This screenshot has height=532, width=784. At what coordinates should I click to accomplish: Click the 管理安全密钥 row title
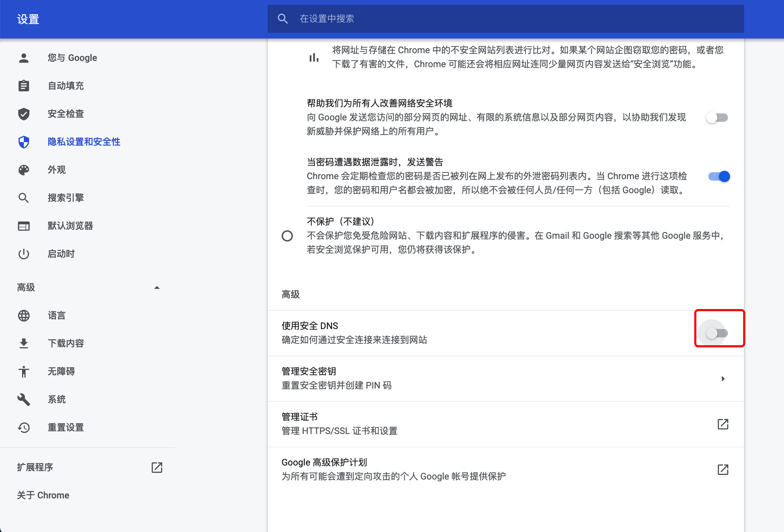pos(309,371)
